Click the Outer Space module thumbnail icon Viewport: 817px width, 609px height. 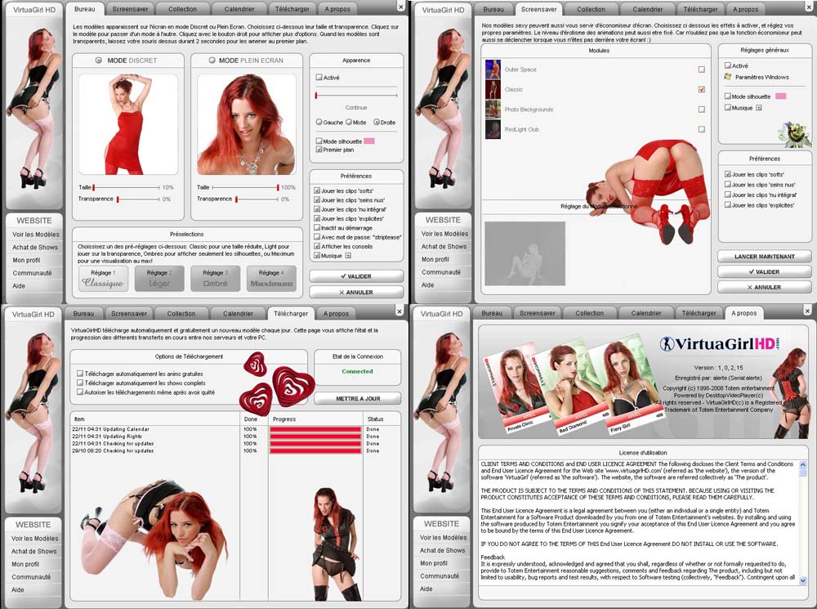[x=493, y=69]
